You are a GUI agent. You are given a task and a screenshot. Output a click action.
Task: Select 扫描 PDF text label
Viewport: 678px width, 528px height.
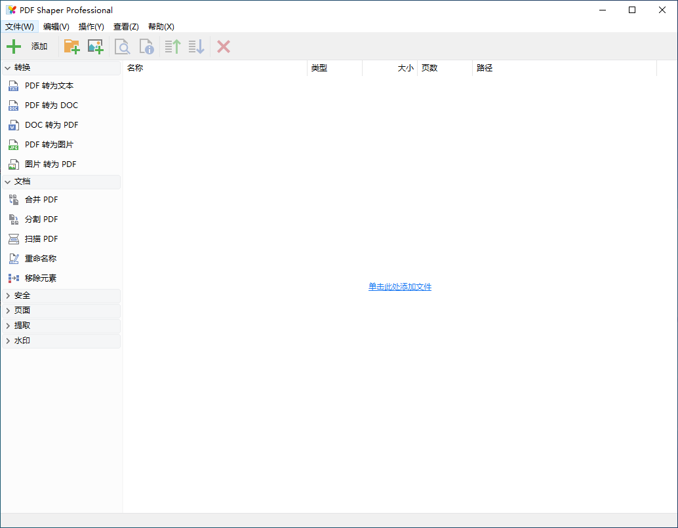tap(41, 239)
